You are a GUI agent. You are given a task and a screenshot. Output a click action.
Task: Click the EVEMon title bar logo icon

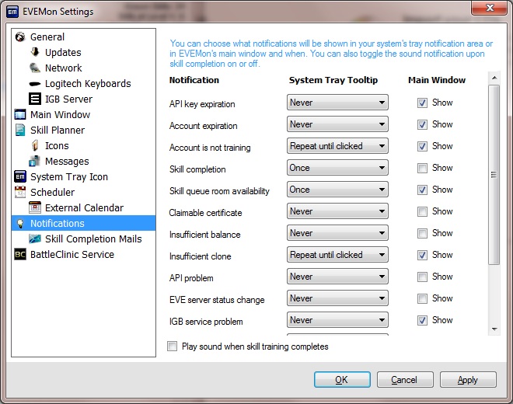12,12
